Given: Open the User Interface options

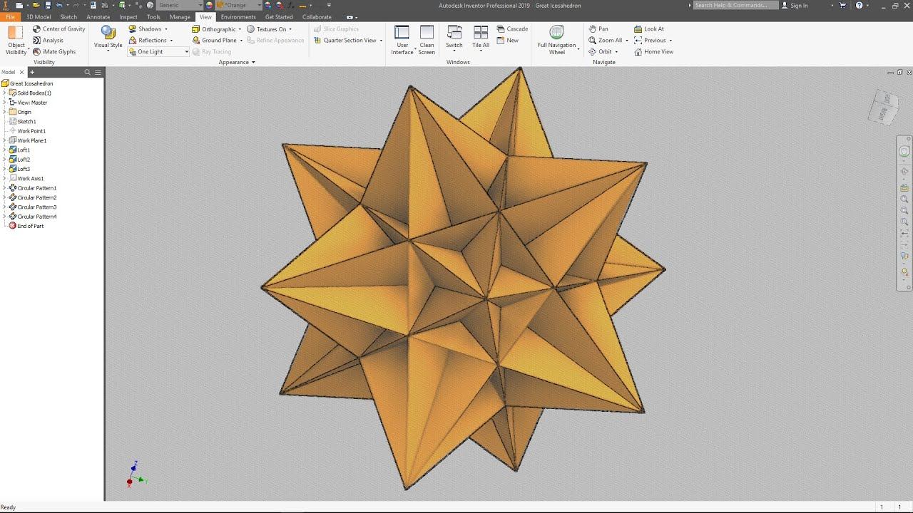Looking at the screenshot, I should click(402, 41).
